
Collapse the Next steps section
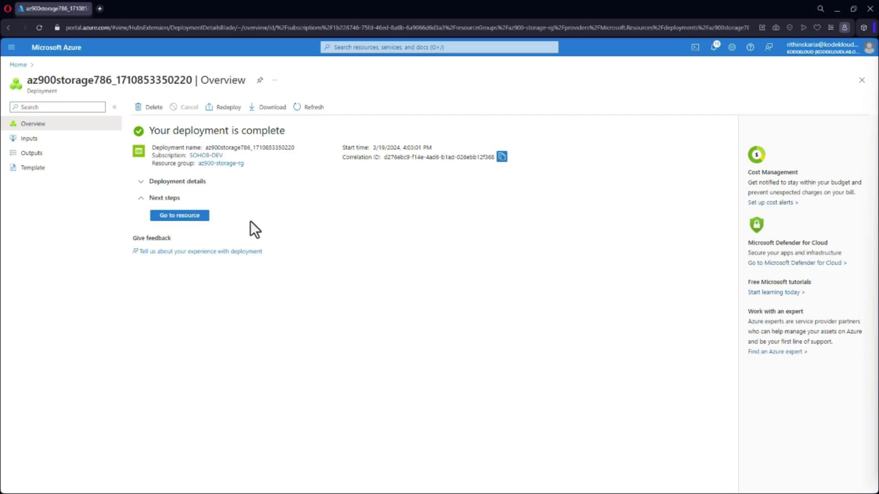[x=141, y=198]
